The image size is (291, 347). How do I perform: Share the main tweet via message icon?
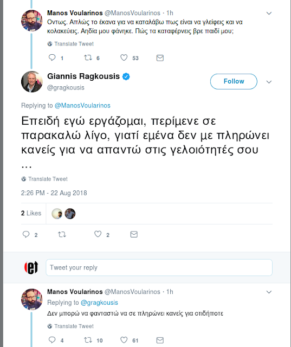coord(134,234)
